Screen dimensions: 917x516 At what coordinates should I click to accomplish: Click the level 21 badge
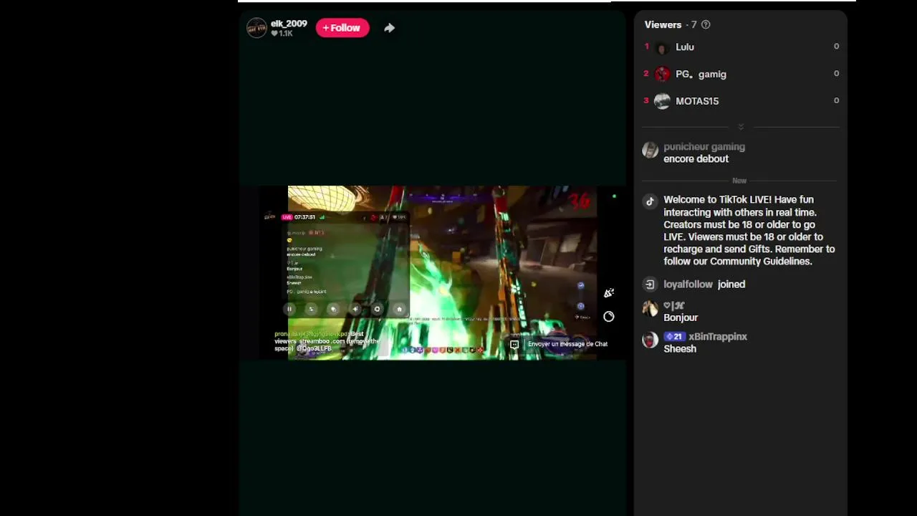point(674,337)
